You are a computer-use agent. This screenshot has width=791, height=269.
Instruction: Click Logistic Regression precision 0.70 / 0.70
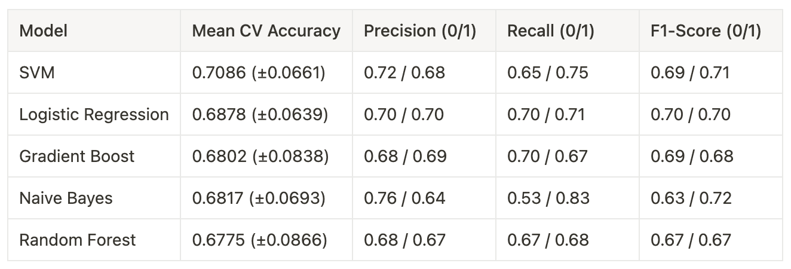click(x=404, y=114)
